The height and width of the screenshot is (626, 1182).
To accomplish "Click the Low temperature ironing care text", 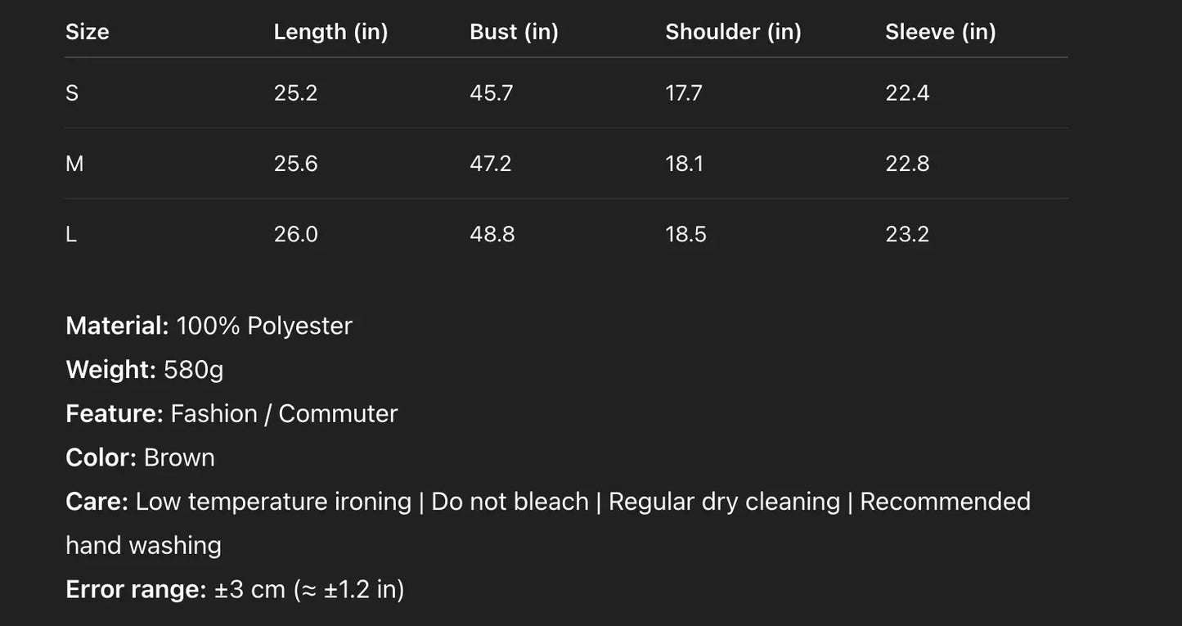I will 273,502.
